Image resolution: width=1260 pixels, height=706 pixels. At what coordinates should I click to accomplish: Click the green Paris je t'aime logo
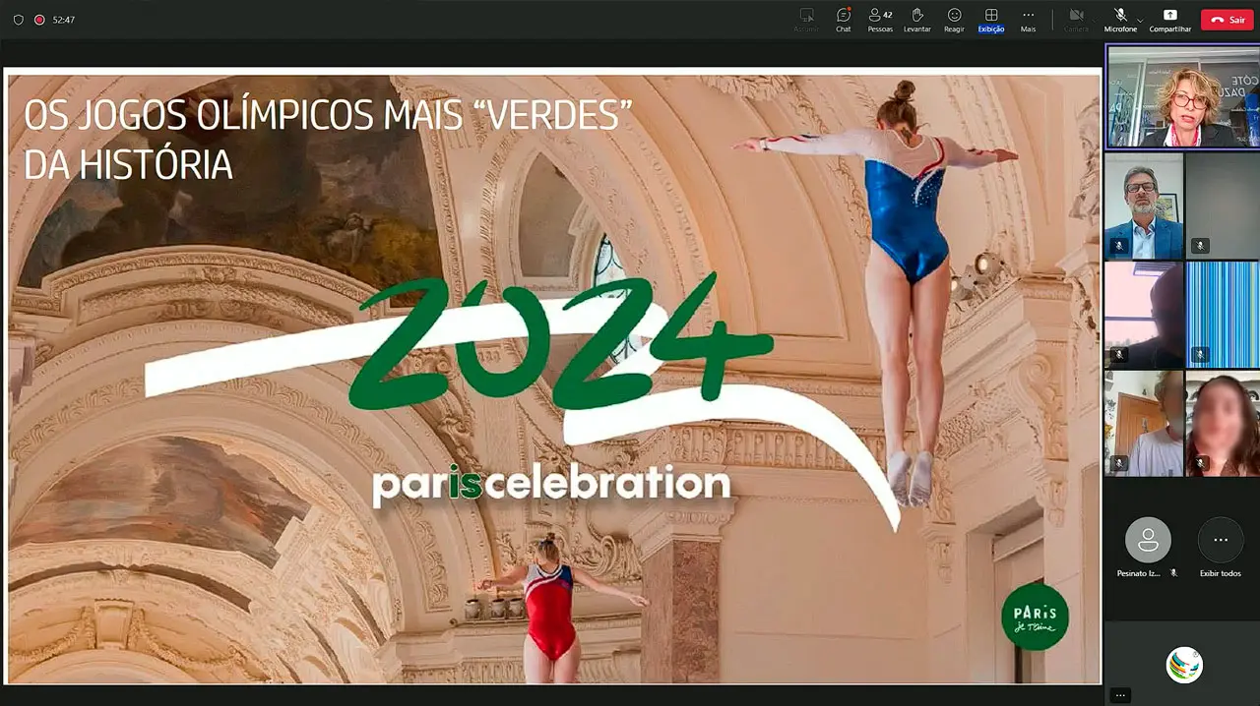click(x=1035, y=617)
